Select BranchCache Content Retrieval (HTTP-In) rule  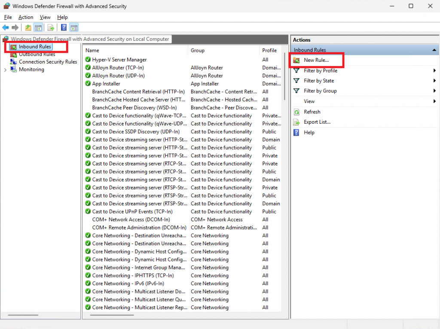[138, 92]
